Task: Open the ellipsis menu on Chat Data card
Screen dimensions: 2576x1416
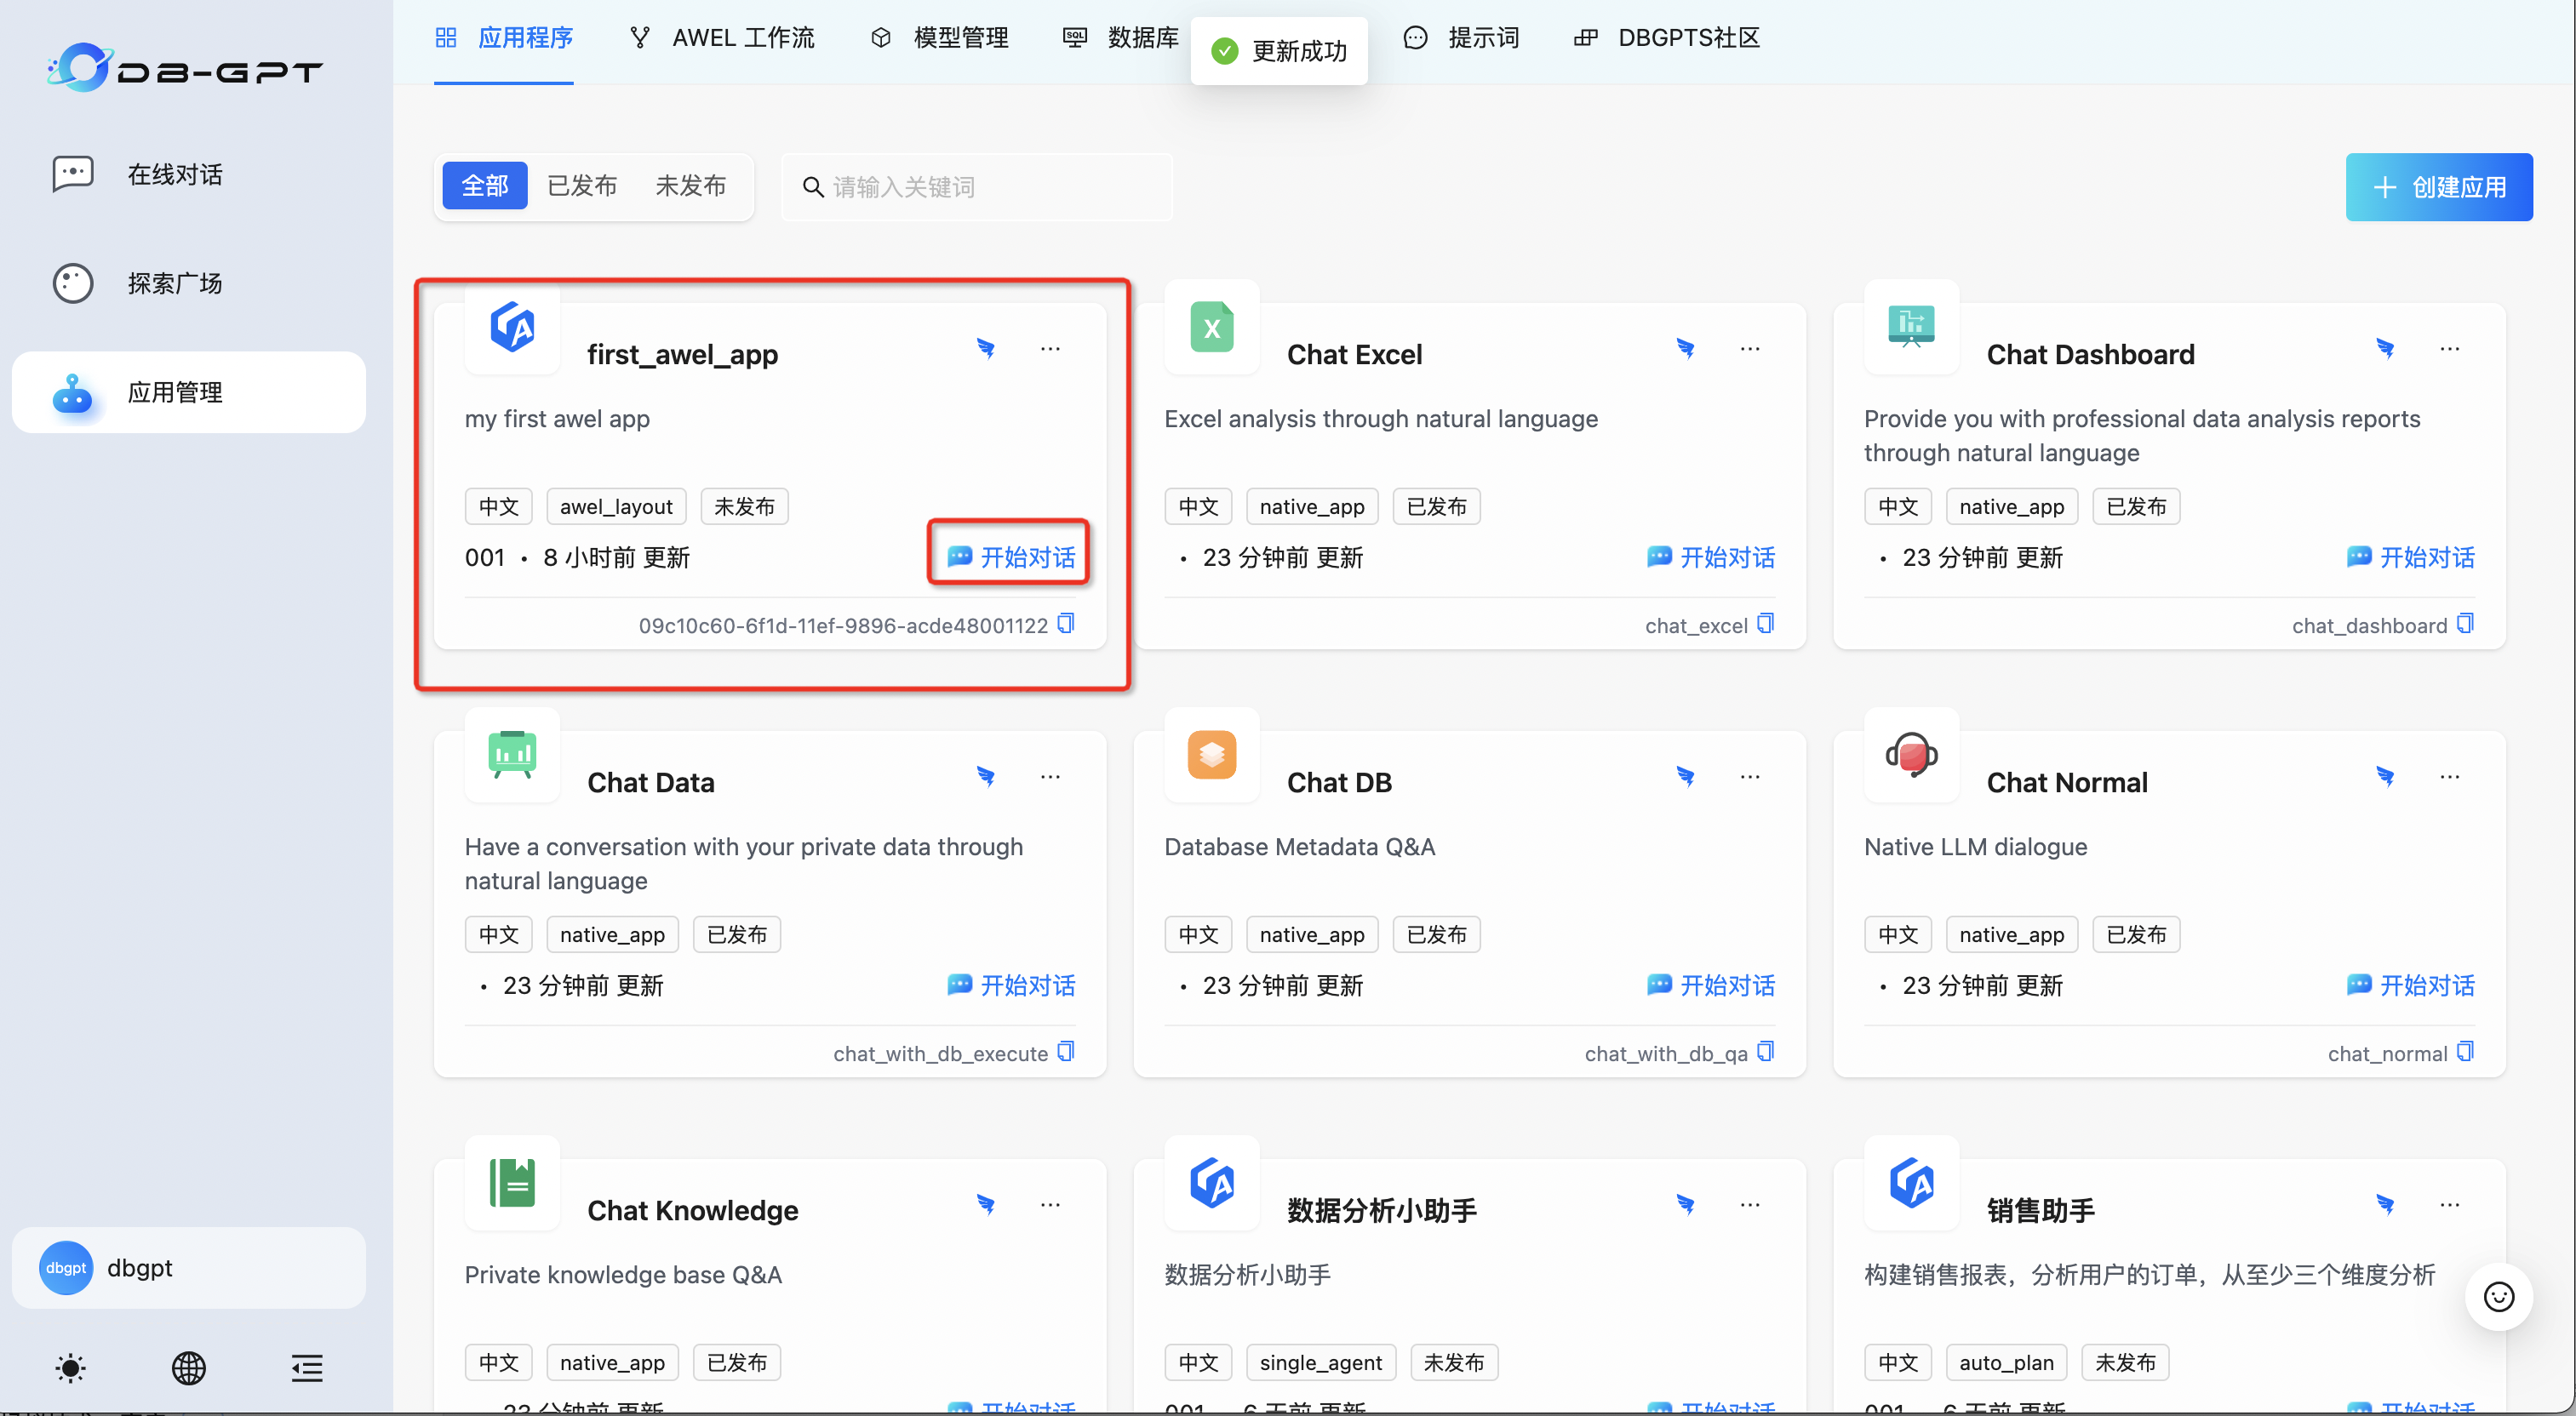Action: pos(1050,776)
